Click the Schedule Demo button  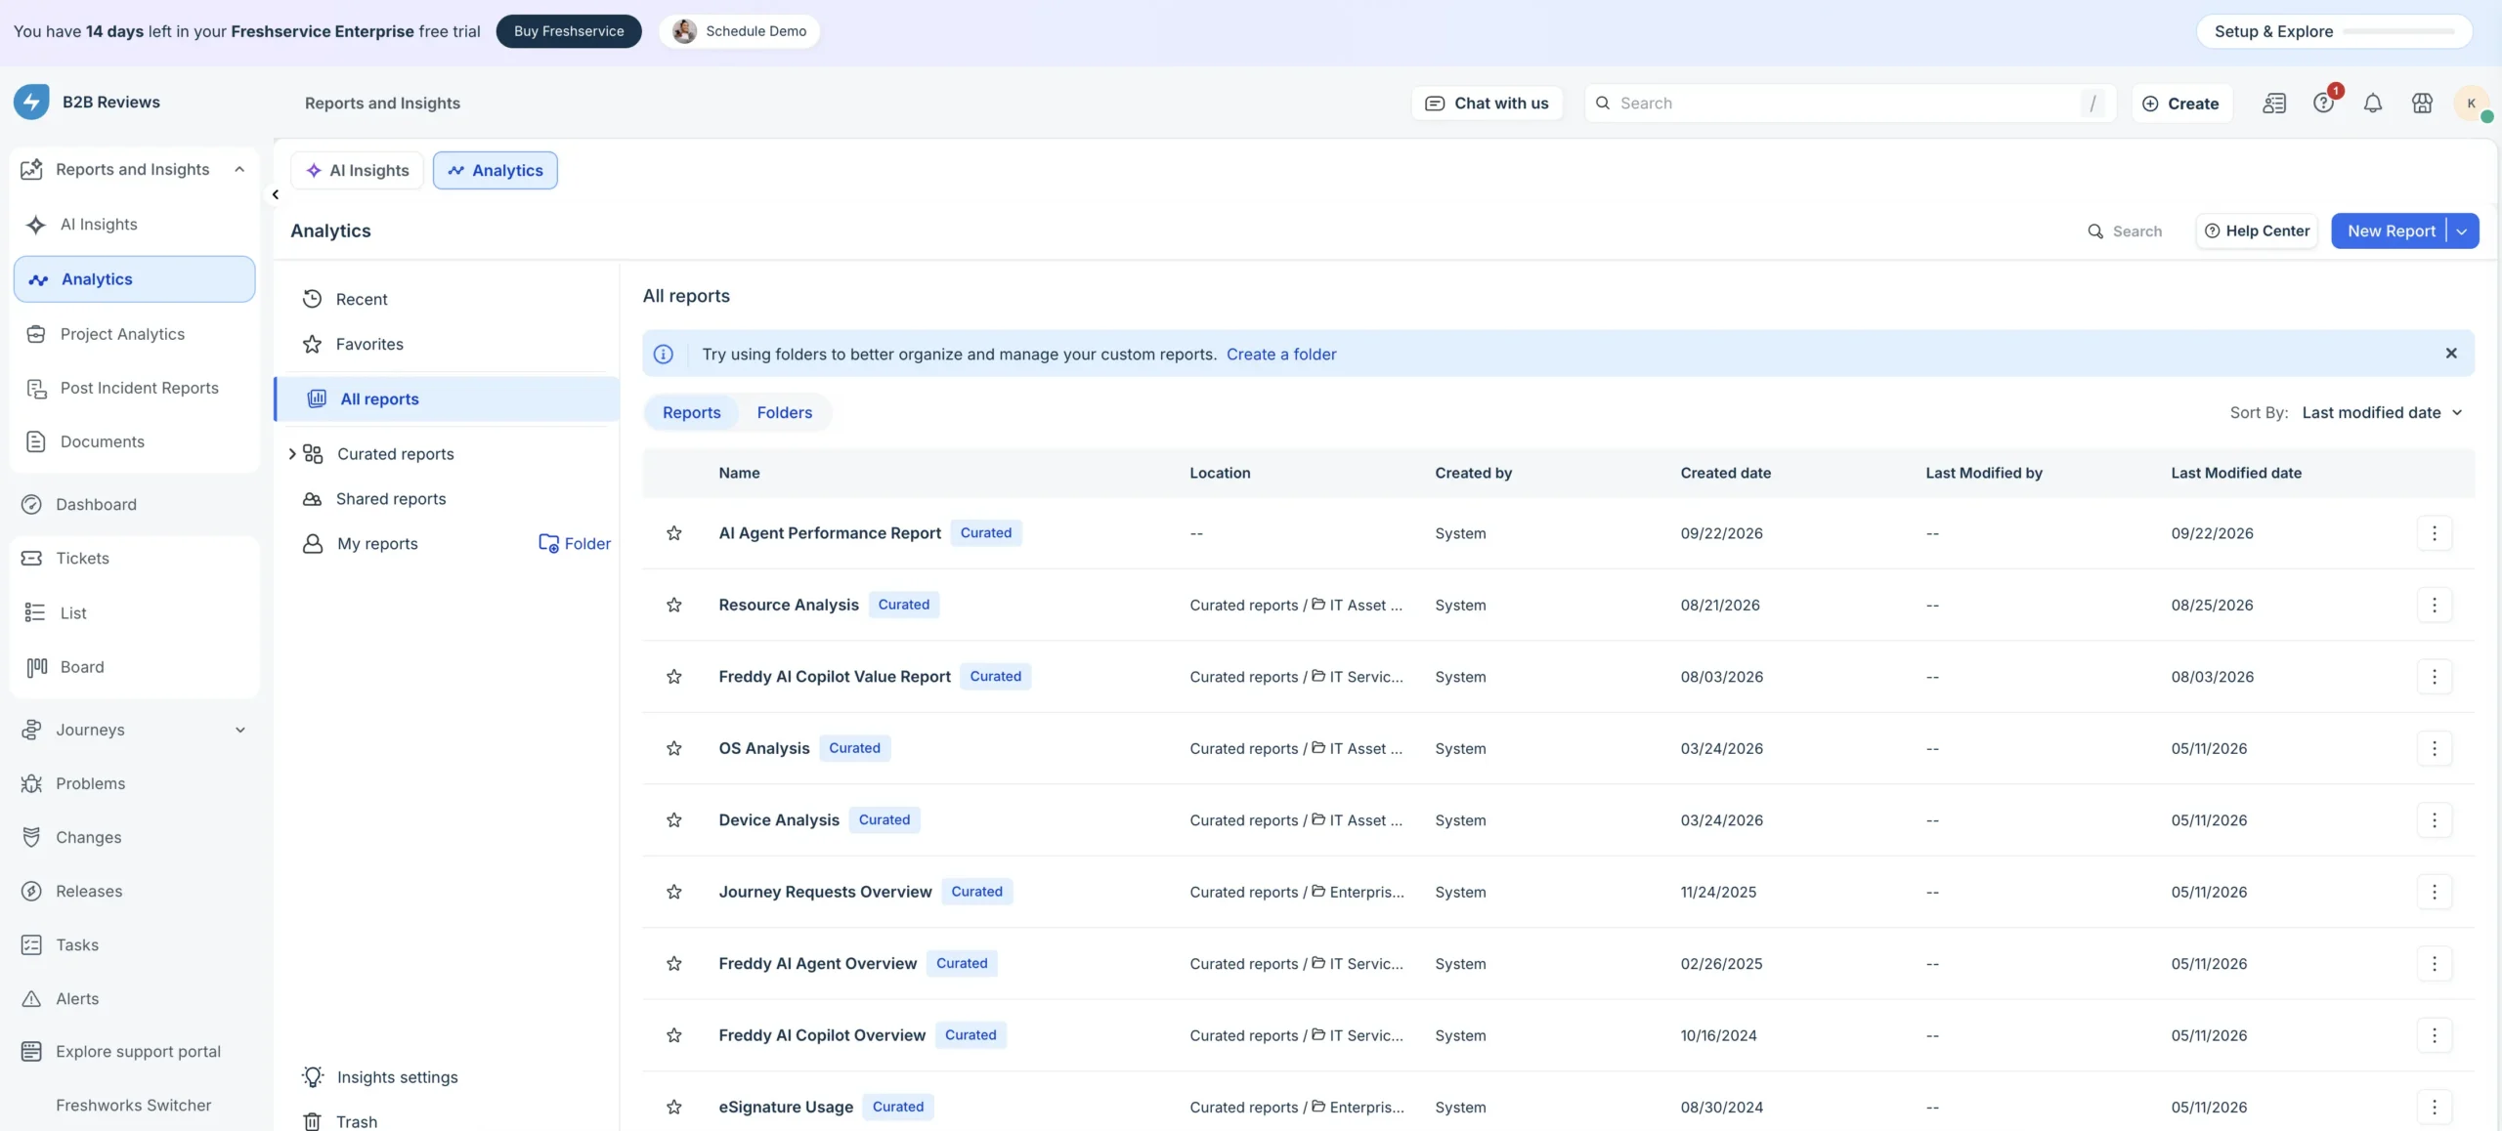click(x=740, y=31)
